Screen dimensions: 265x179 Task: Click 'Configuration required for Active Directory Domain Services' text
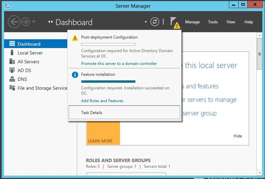coord(127,53)
